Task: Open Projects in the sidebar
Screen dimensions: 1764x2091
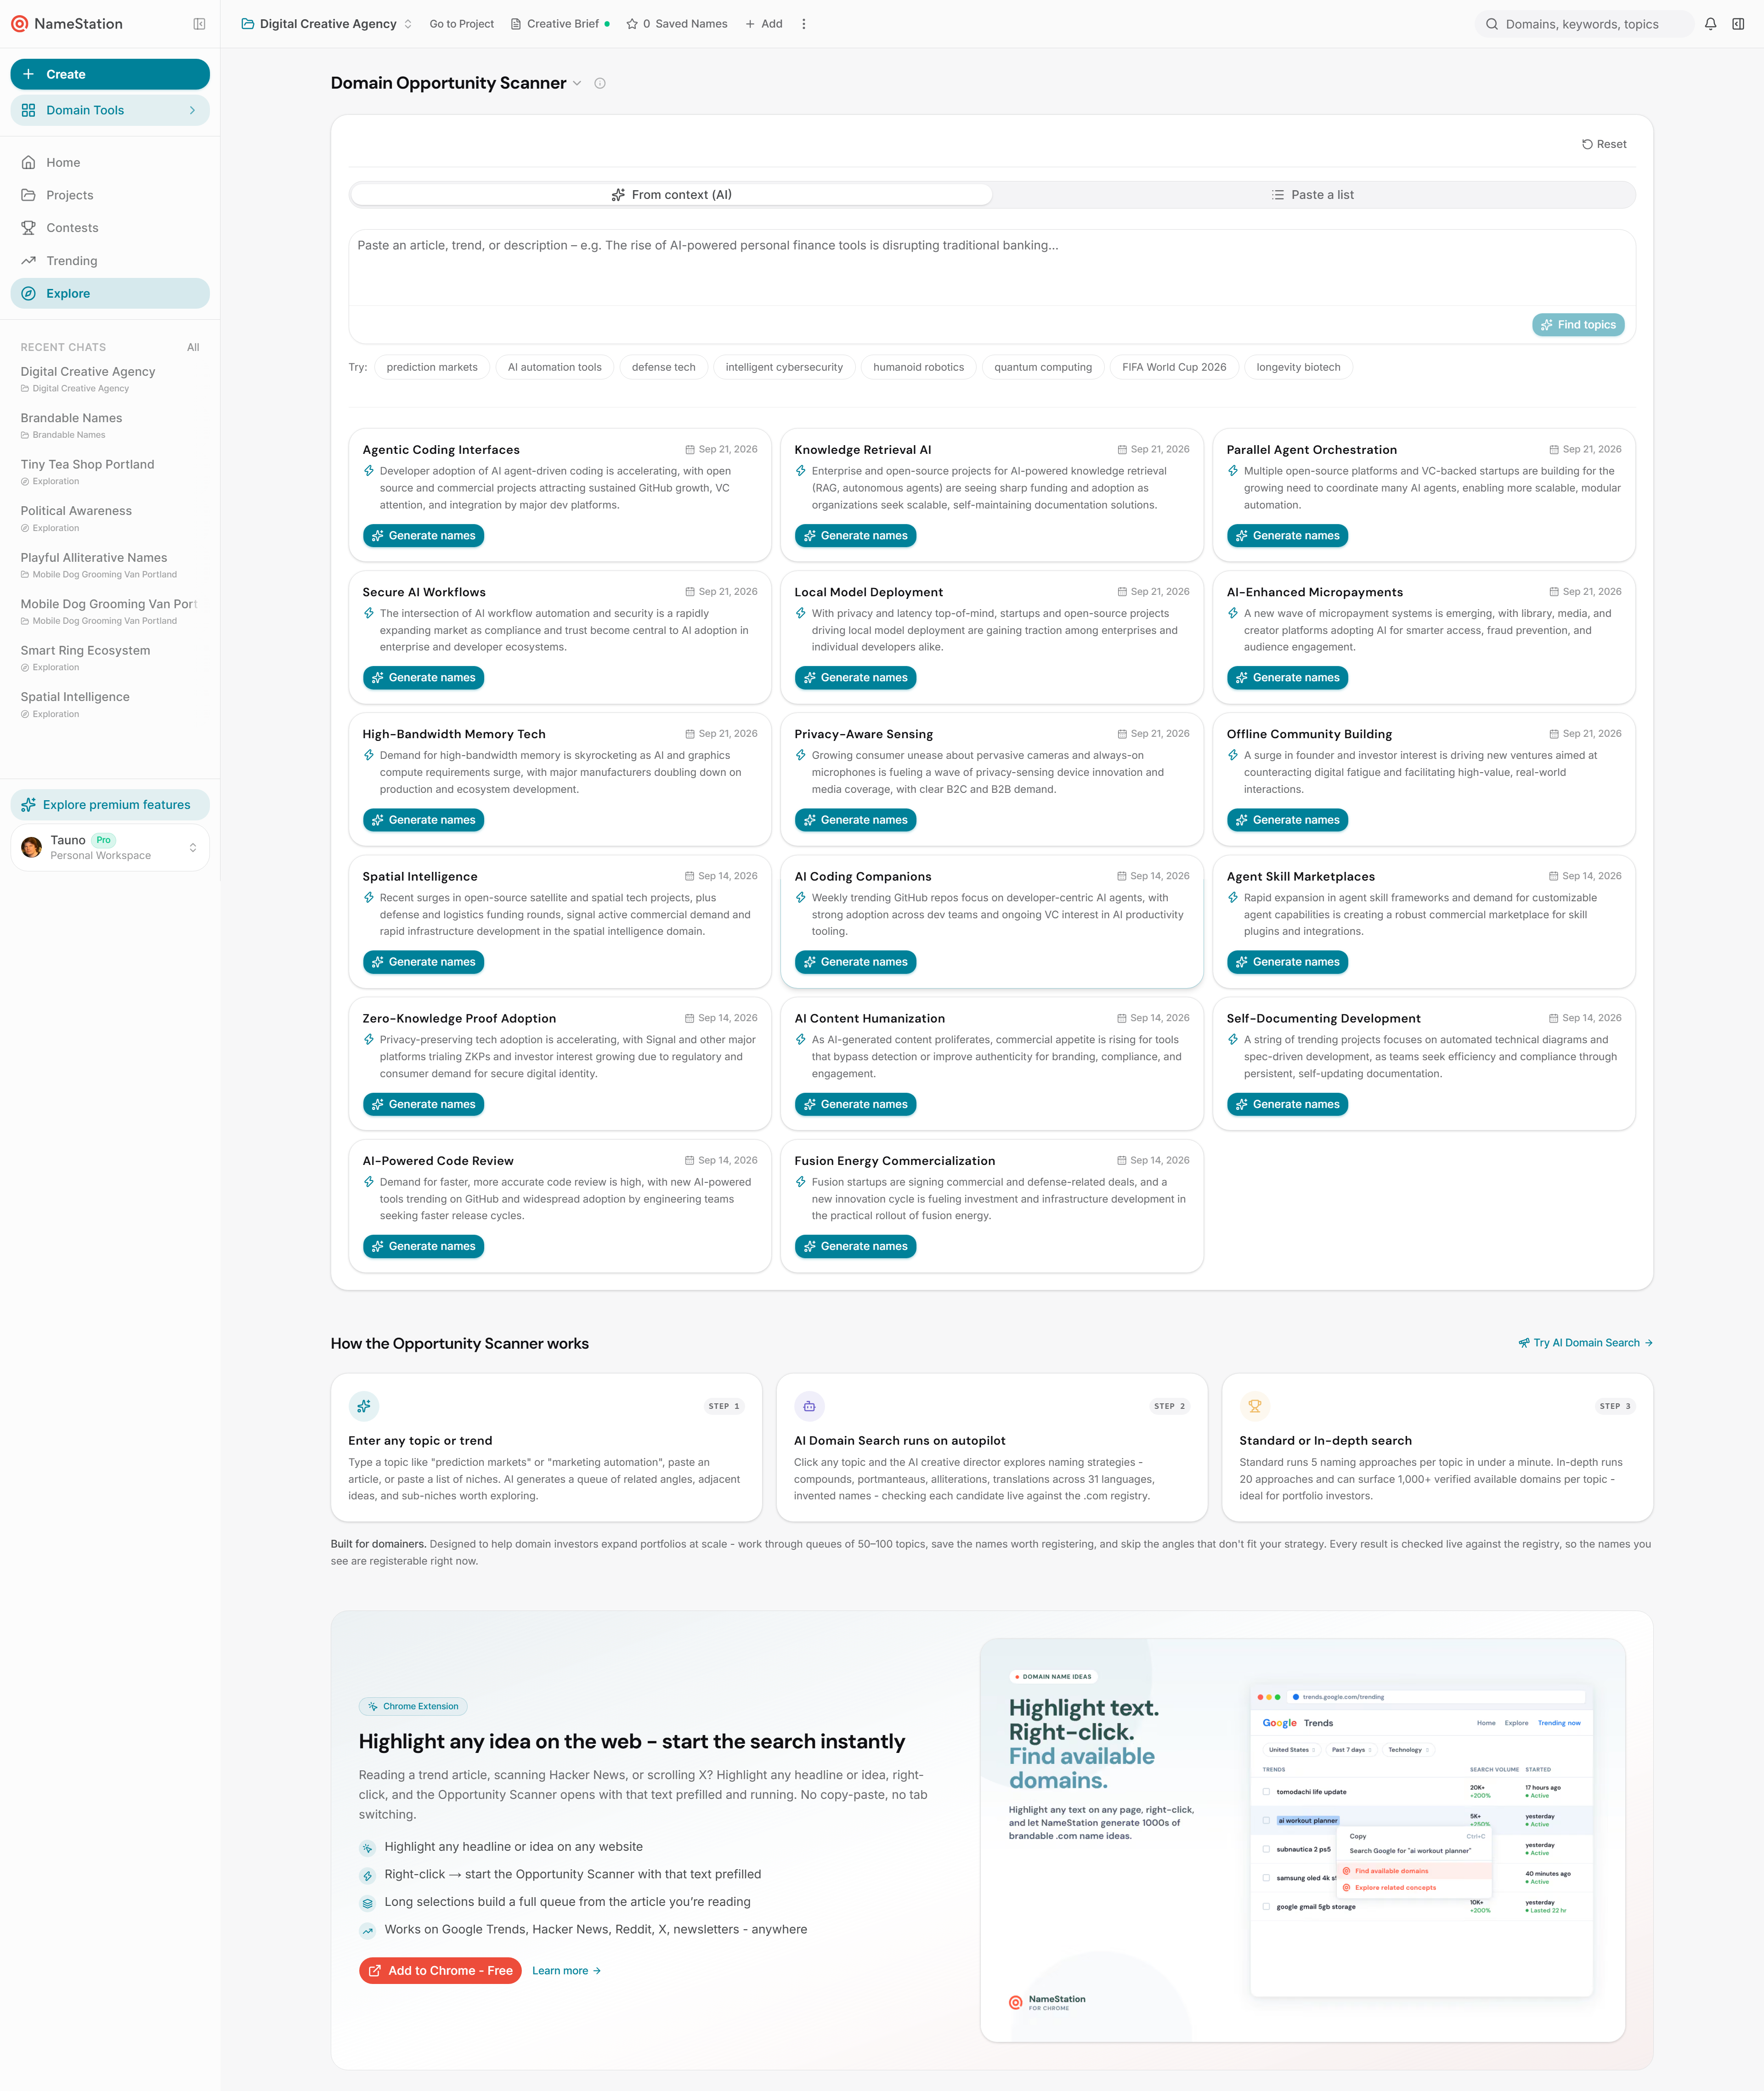Action: pyautogui.click(x=110, y=195)
